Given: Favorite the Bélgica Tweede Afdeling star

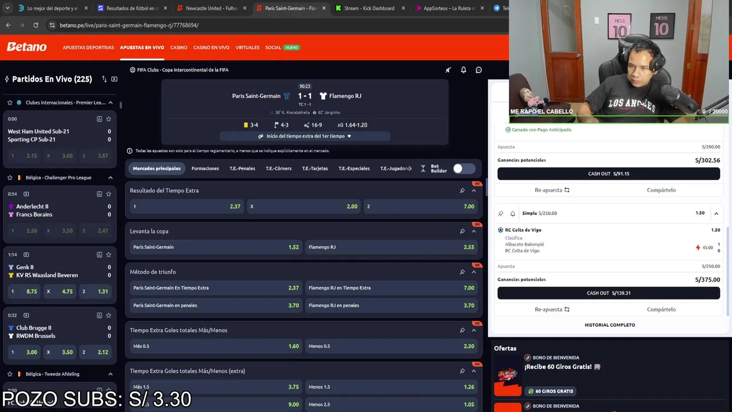Looking at the screenshot, I should (x=10, y=374).
